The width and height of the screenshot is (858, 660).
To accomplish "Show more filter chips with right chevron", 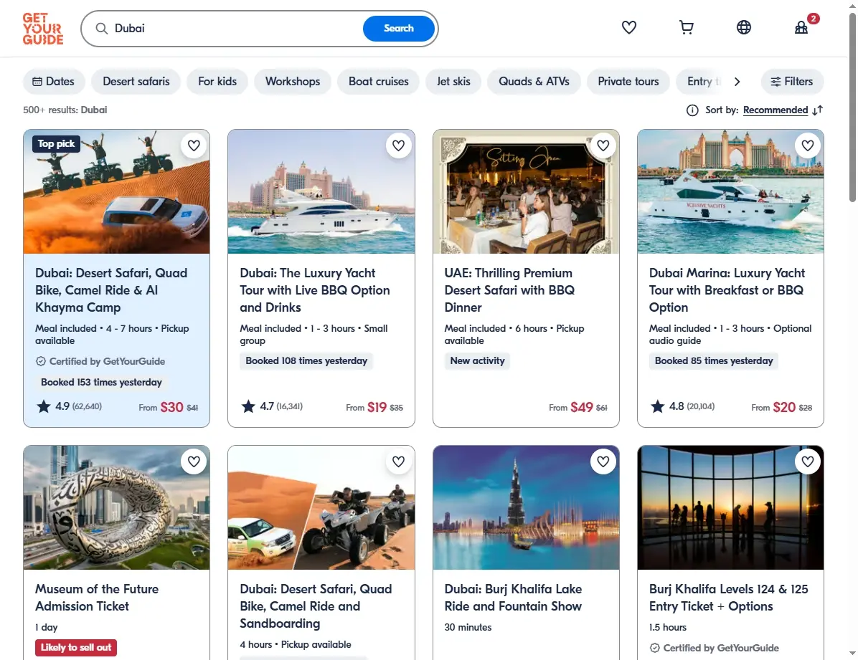I will click(x=737, y=82).
